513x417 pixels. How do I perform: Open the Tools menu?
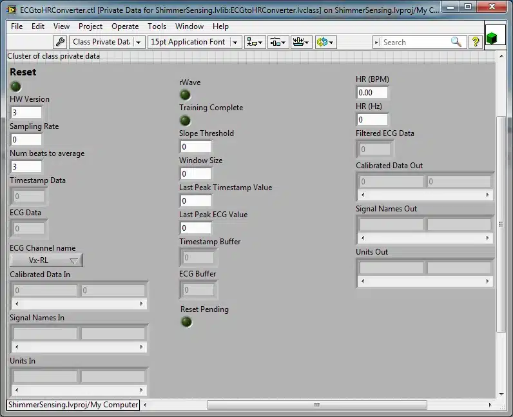pyautogui.click(x=157, y=26)
